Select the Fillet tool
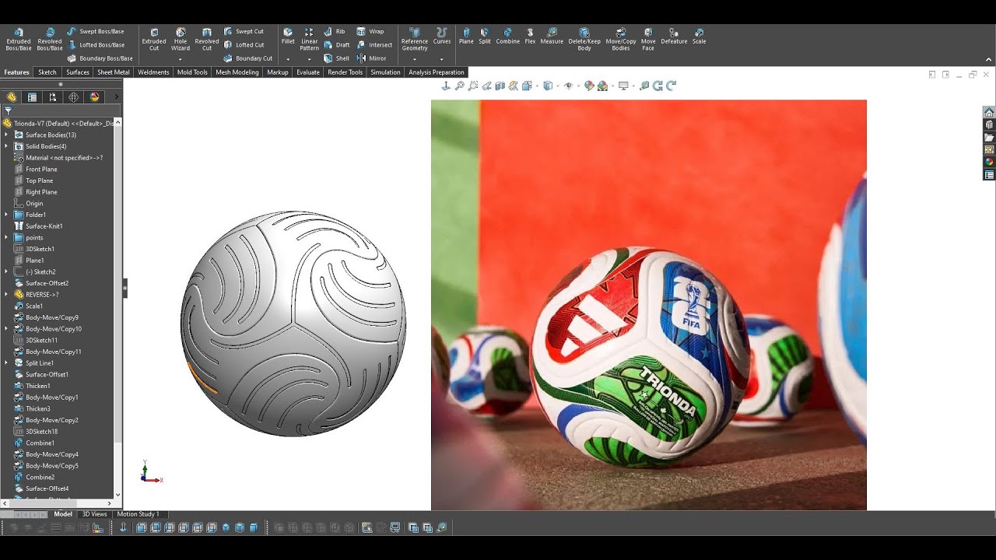 [288, 36]
